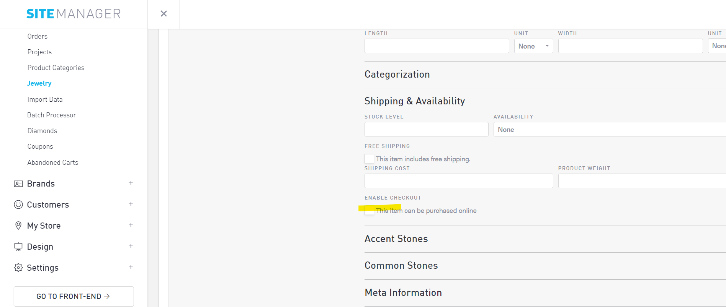Image resolution: width=726 pixels, height=307 pixels.
Task: Open Abandoned Carts in the sidebar
Action: click(53, 162)
